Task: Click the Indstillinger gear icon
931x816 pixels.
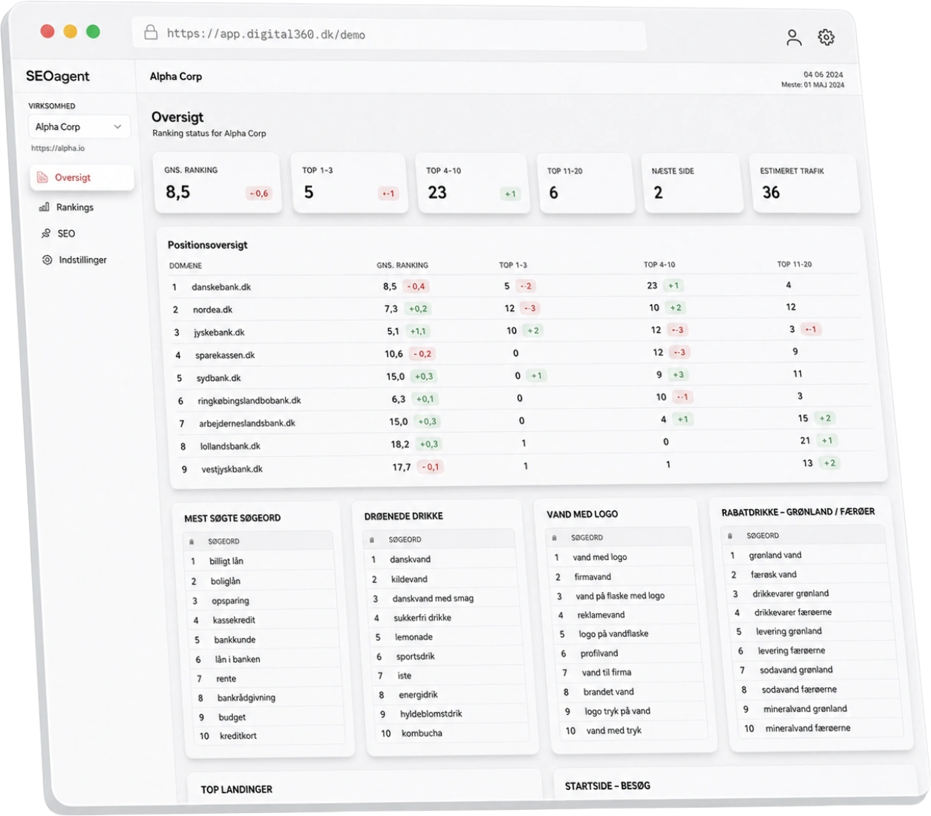Action: (48, 260)
